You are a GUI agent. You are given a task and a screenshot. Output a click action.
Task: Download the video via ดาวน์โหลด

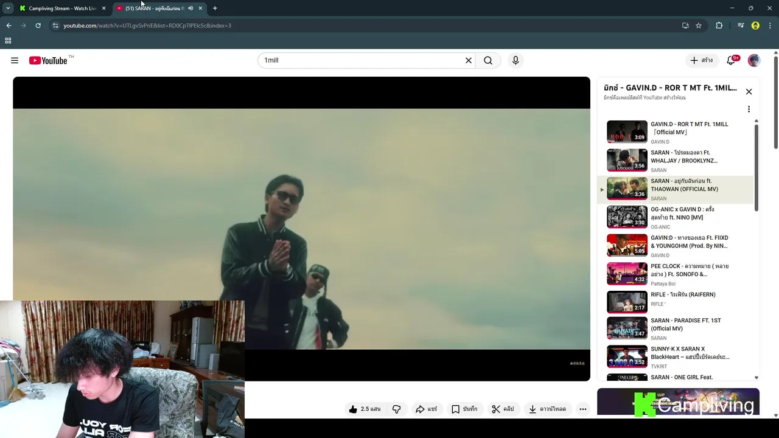pos(547,409)
